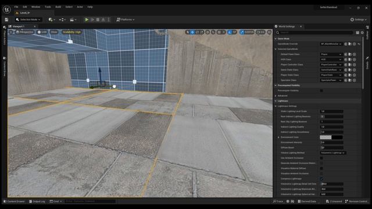Close the Viewport 1 tab
This screenshot has width=372, height=209.
35,26
